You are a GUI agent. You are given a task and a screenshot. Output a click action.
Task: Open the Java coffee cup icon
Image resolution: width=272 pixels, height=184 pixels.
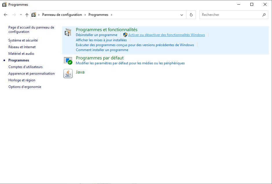(68, 74)
